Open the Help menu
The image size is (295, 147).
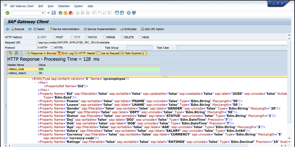(90, 6)
